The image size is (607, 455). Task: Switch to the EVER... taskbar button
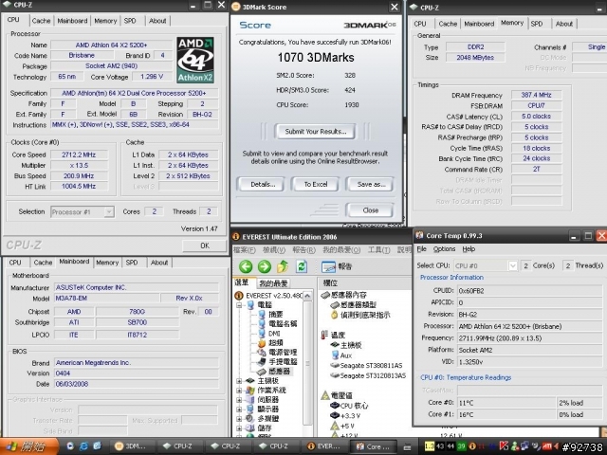point(325,446)
